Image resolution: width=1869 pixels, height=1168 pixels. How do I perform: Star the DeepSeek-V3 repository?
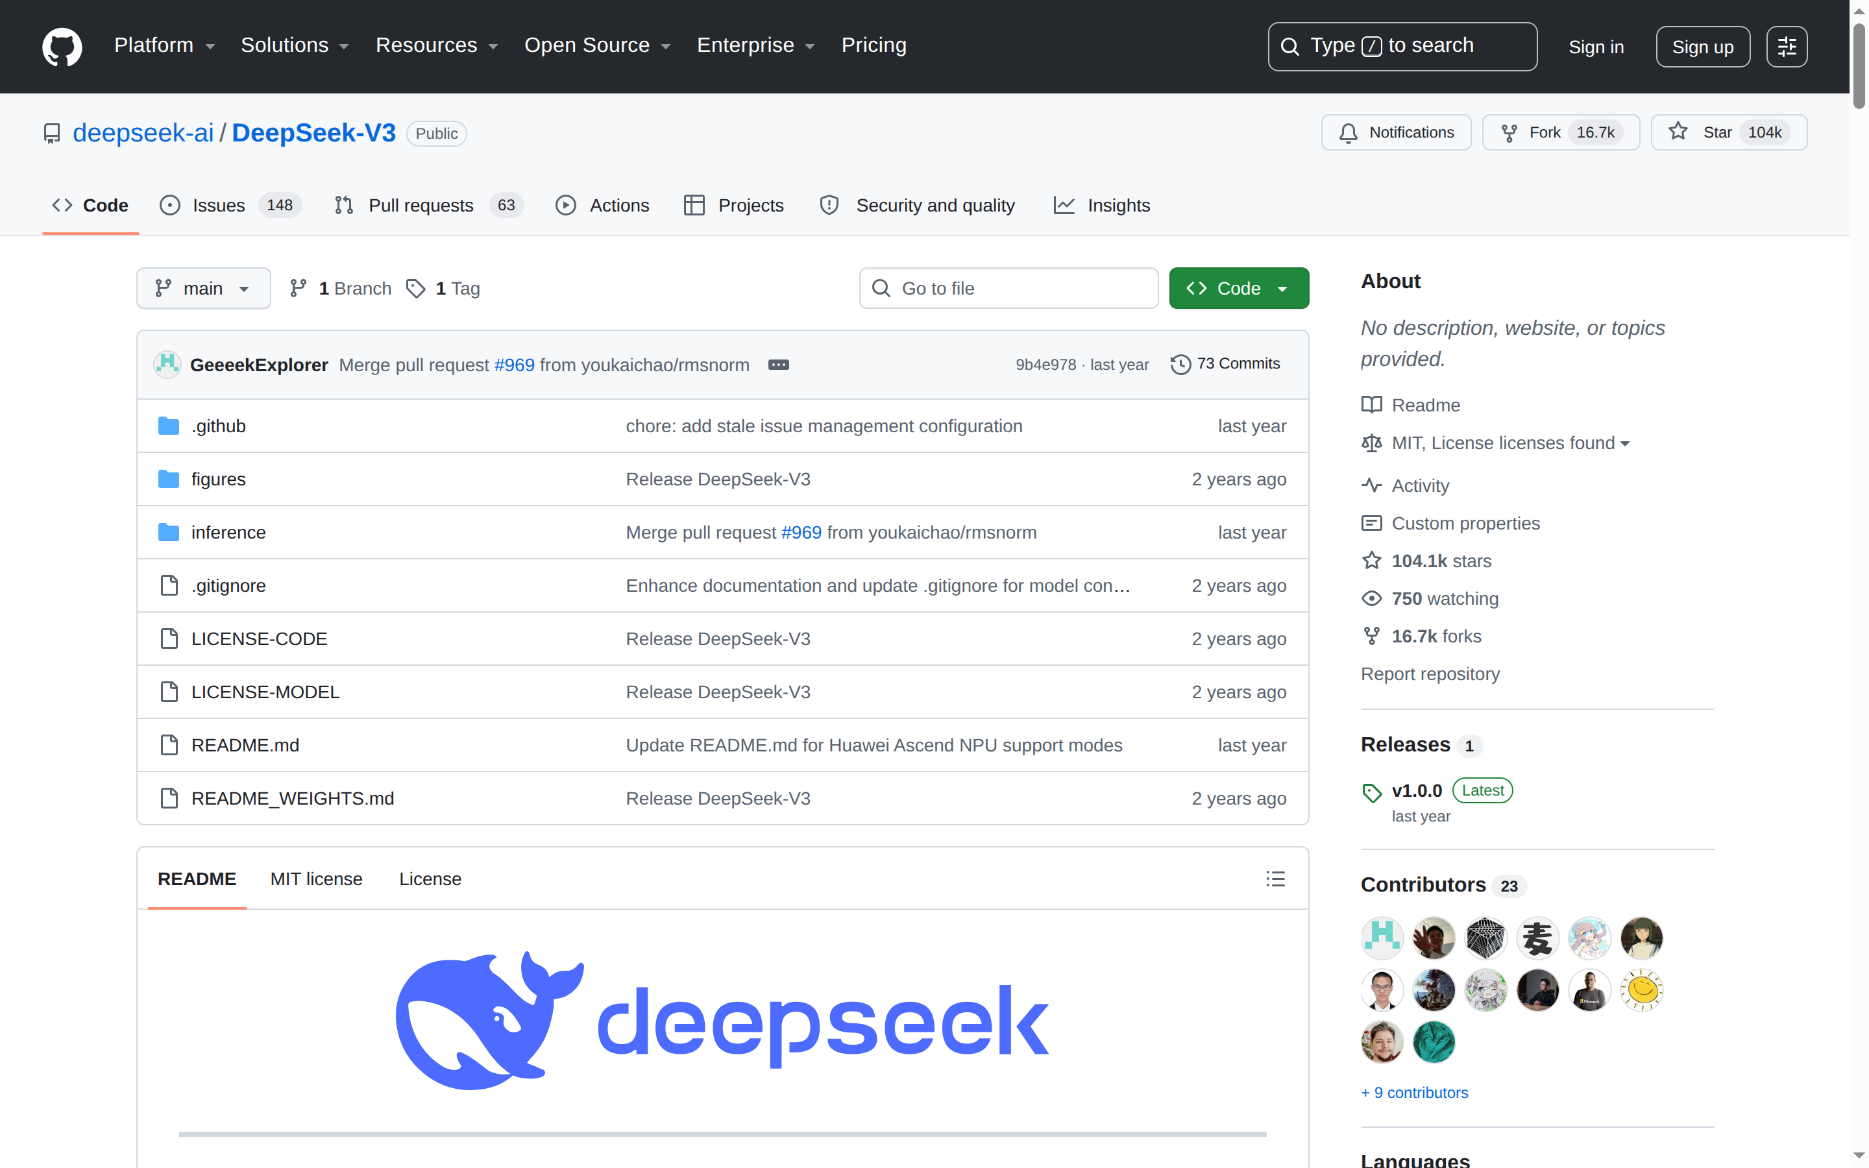1728,133
